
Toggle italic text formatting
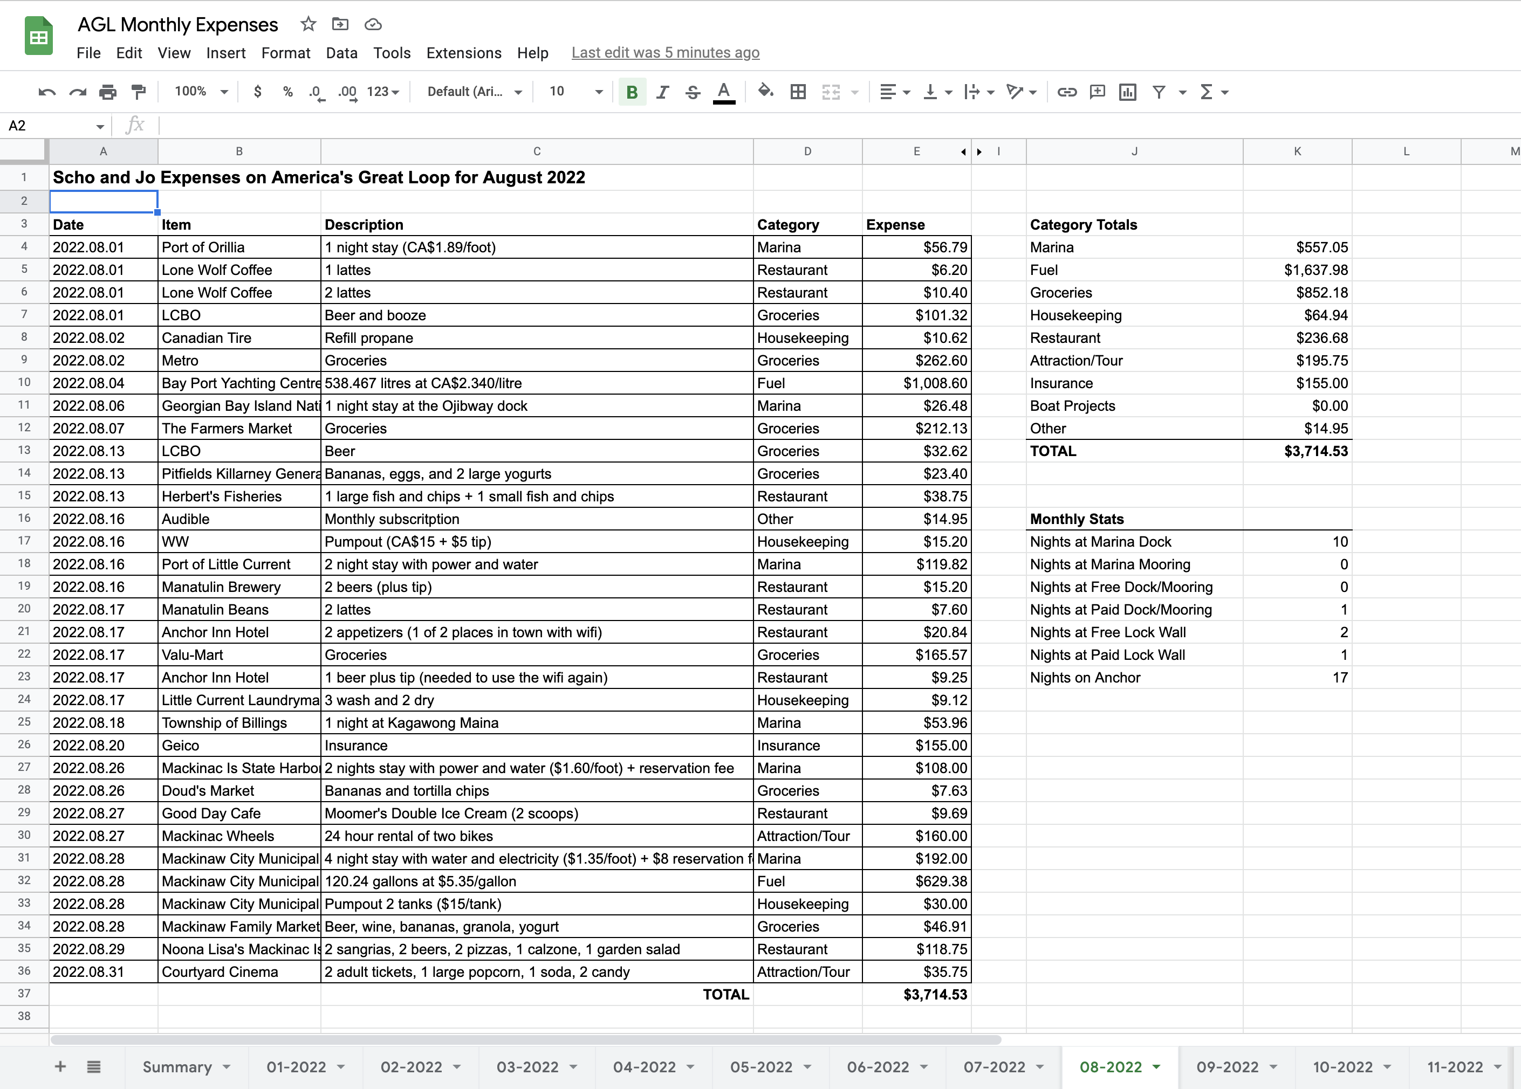coord(662,92)
